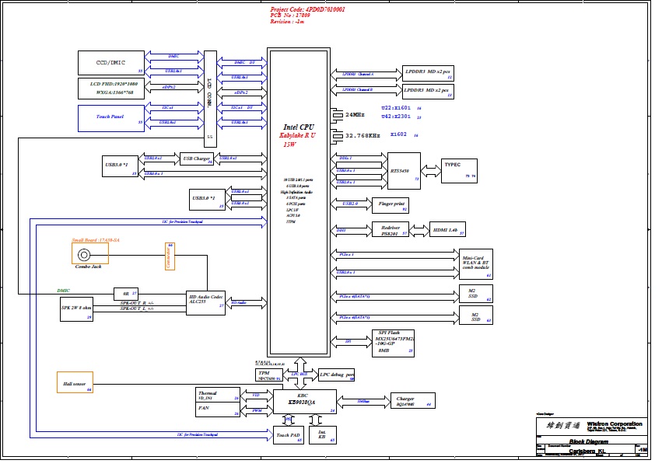This screenshot has width=662, height=467.
Task: Select the LPDDR3 Channel A arrow label
Action: (358, 75)
